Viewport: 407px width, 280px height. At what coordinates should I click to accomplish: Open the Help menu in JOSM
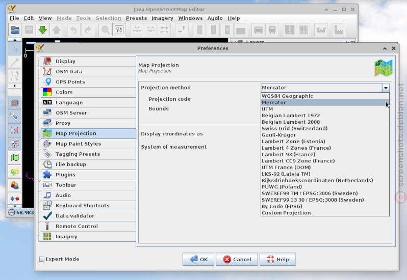(x=234, y=18)
